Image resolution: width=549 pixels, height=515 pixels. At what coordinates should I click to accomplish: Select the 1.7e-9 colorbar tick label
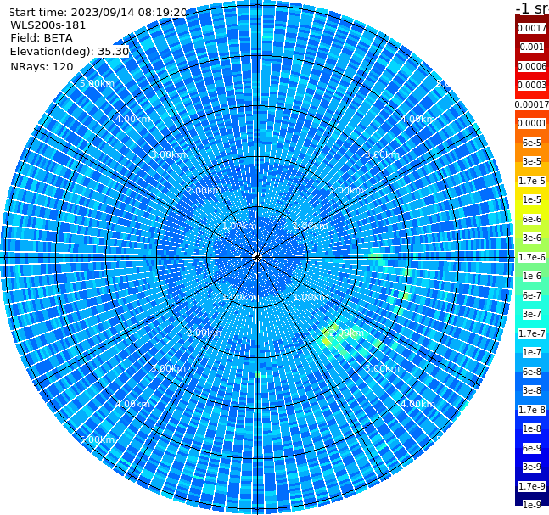pos(532,486)
